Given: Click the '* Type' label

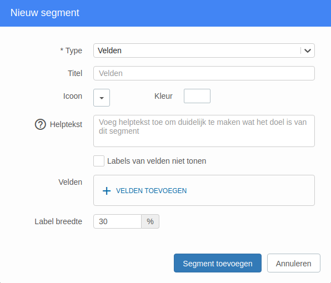Looking at the screenshot, I should 71,50.
